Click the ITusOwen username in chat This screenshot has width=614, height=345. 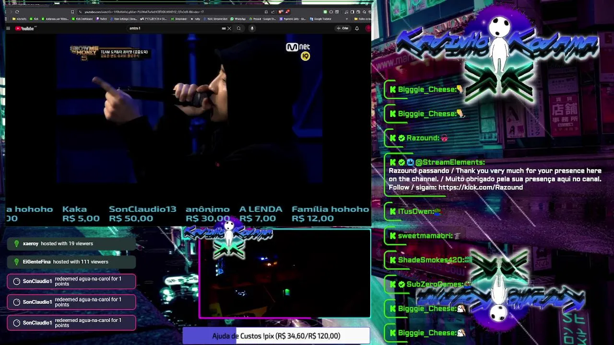click(x=415, y=211)
